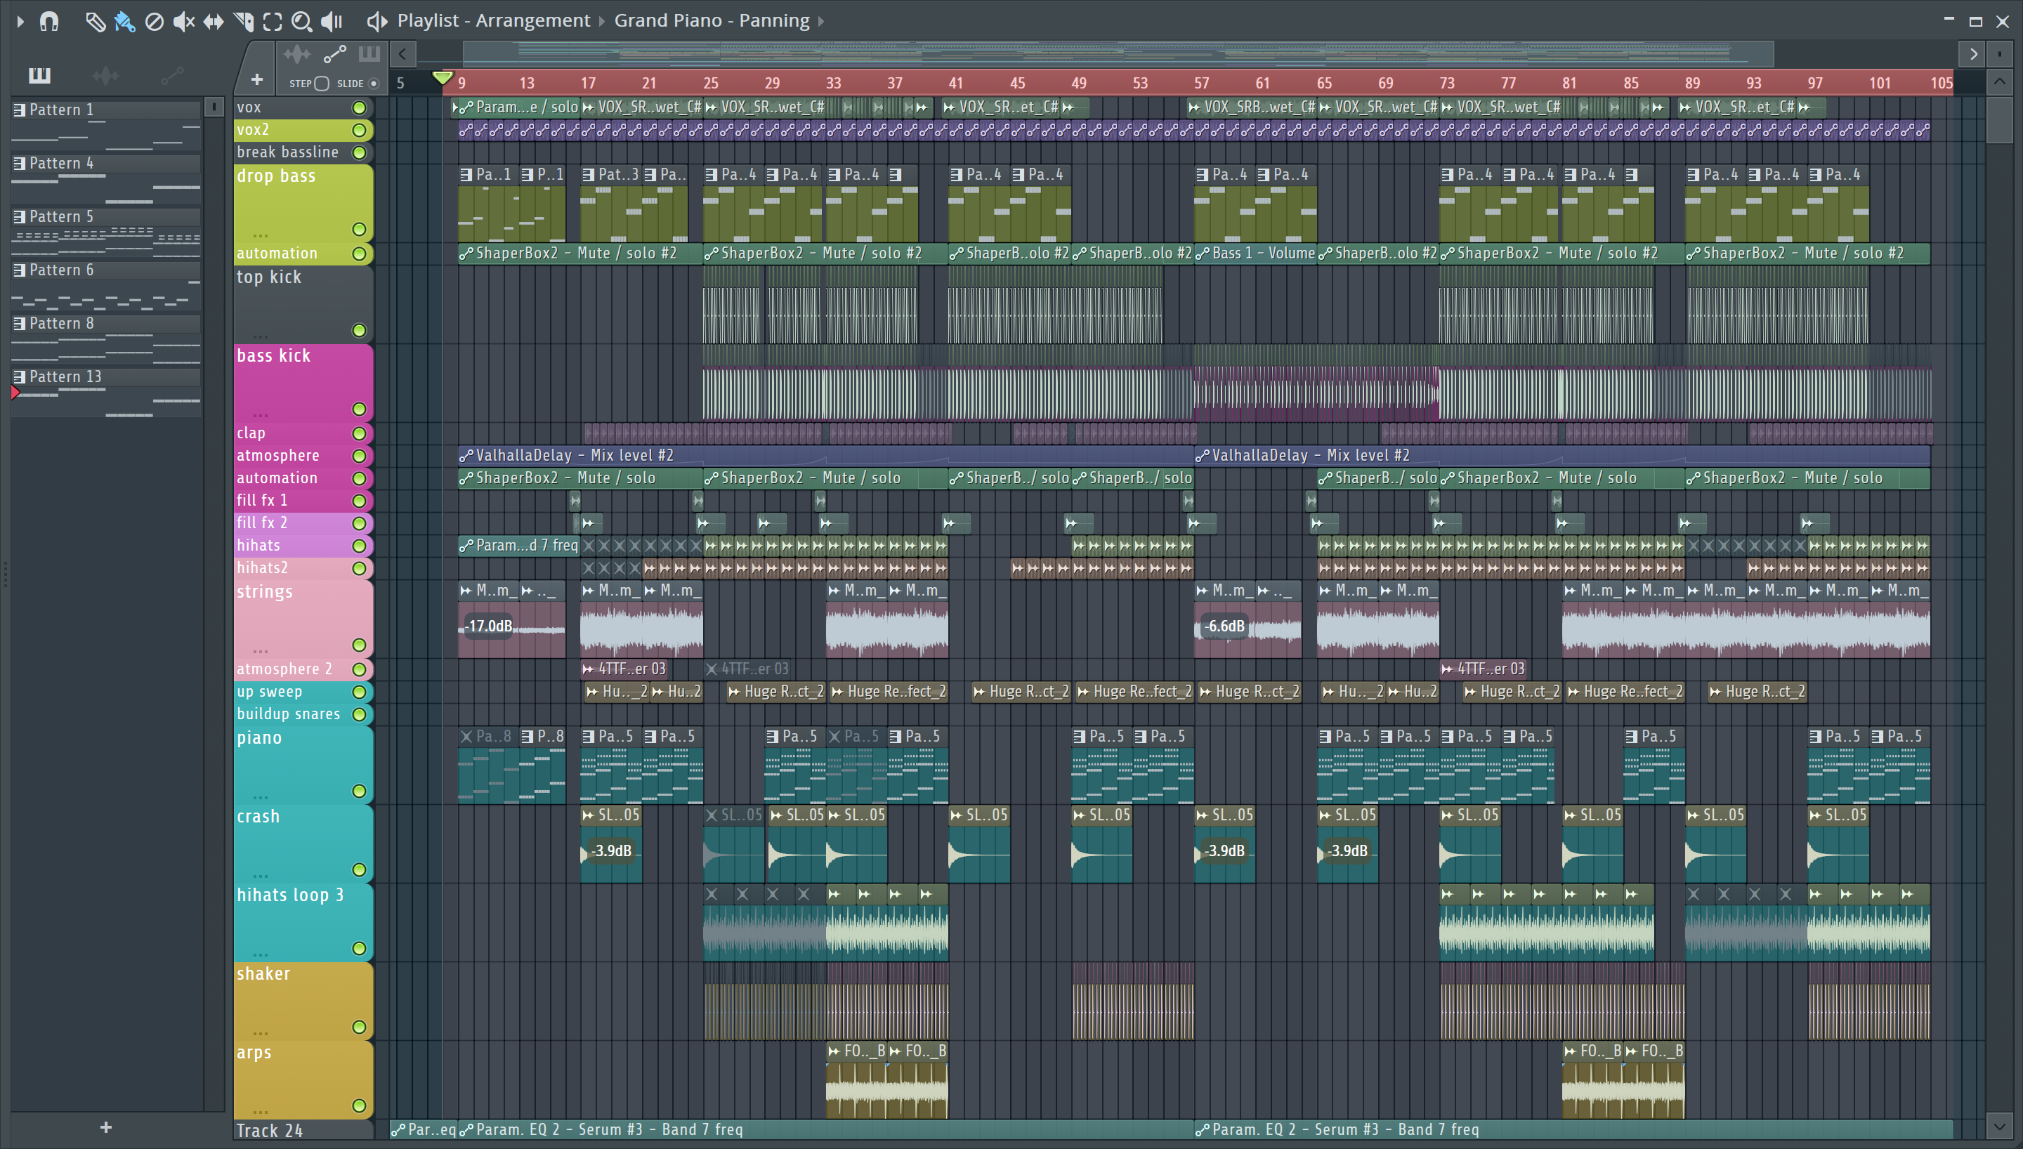Select the Slip tool

[213, 21]
